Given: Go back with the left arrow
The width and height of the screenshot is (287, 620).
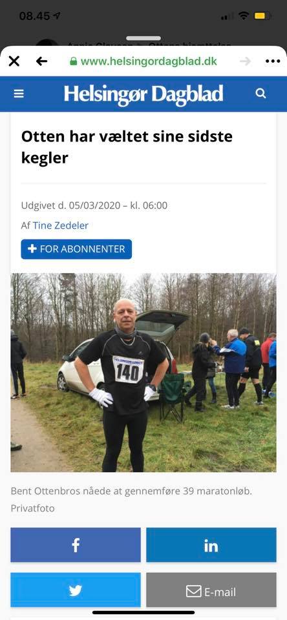Looking at the screenshot, I should [41, 61].
